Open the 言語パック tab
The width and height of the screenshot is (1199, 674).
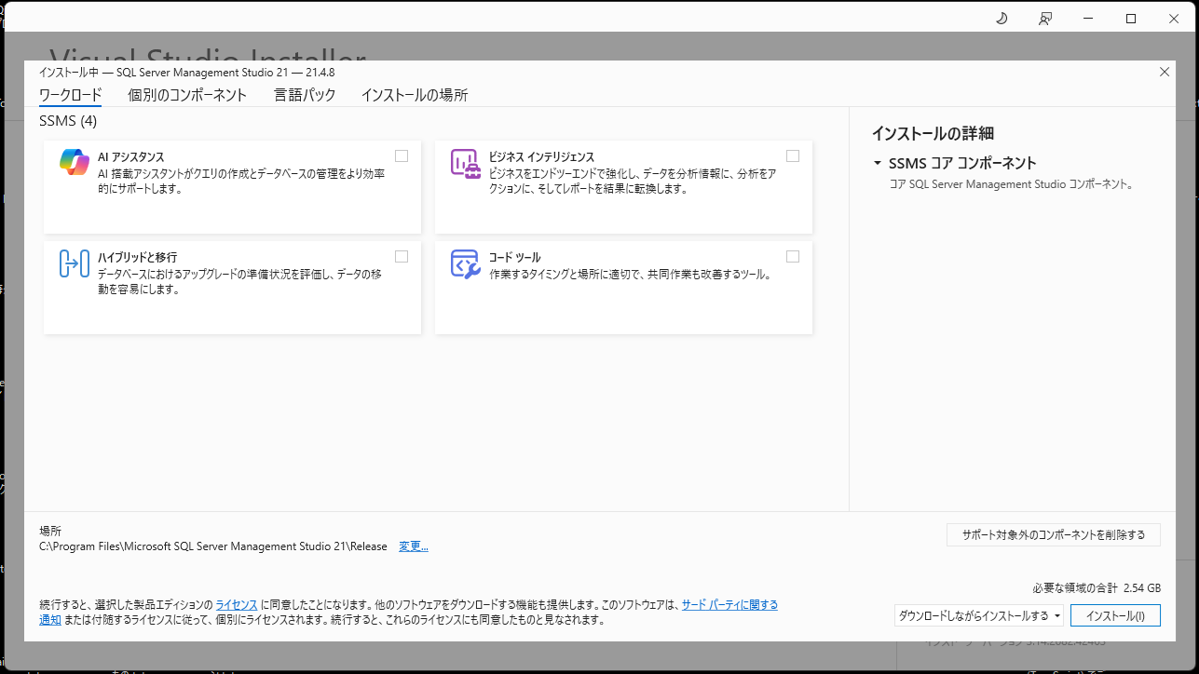[x=305, y=94]
